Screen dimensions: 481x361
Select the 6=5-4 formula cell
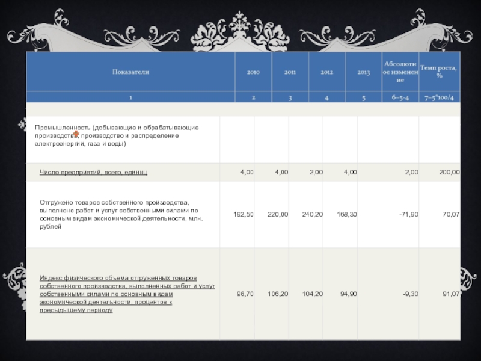tap(400, 97)
